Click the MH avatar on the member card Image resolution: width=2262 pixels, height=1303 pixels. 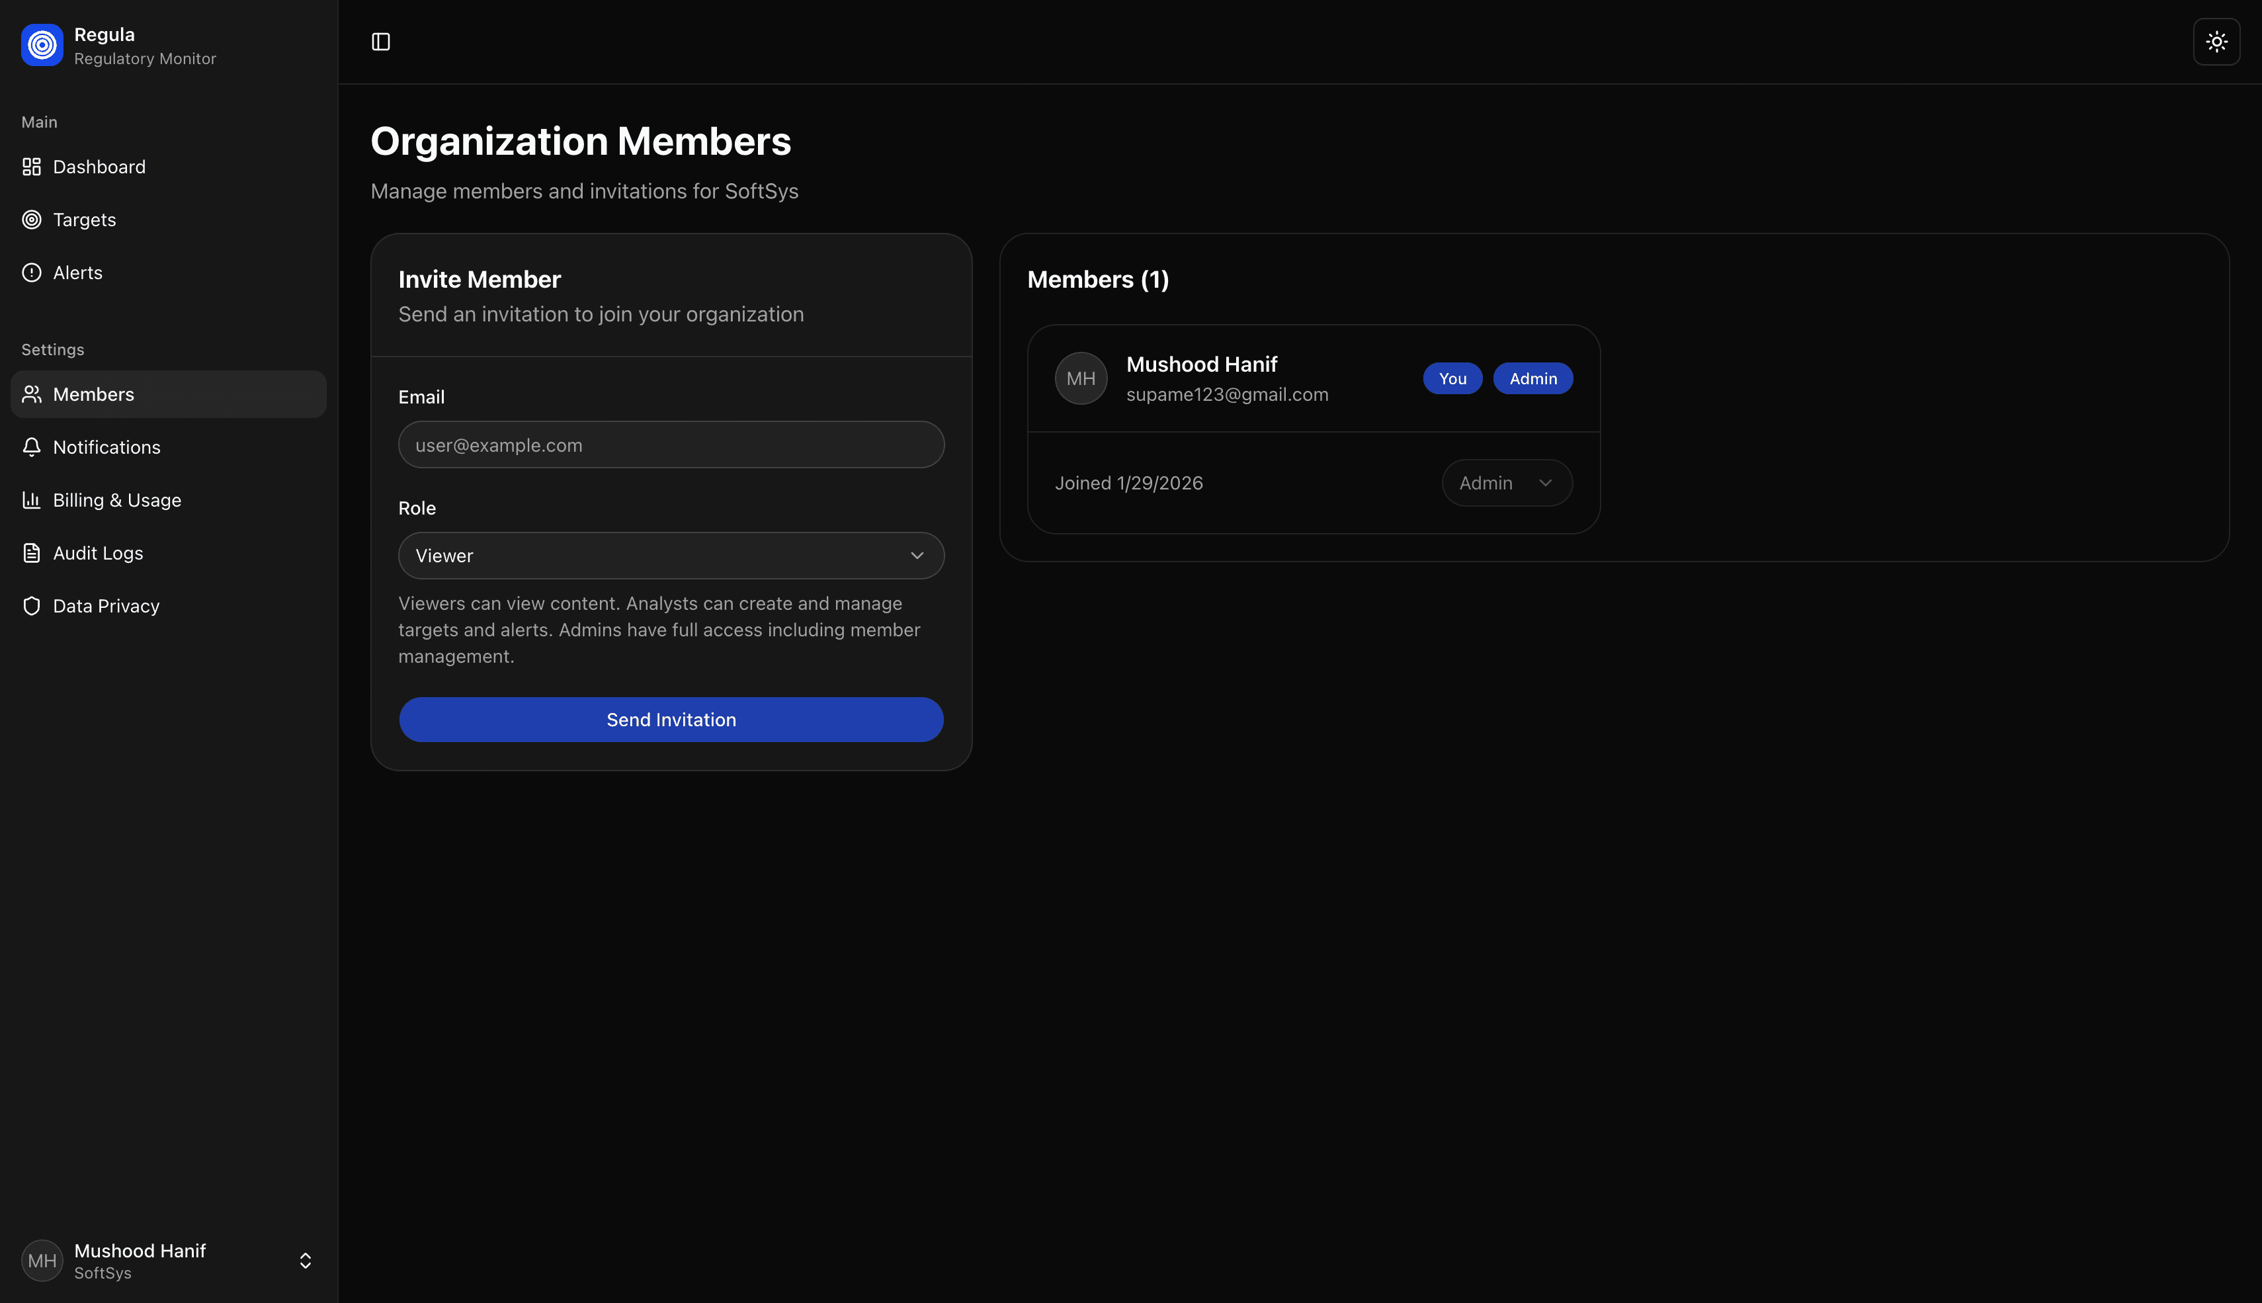point(1080,378)
